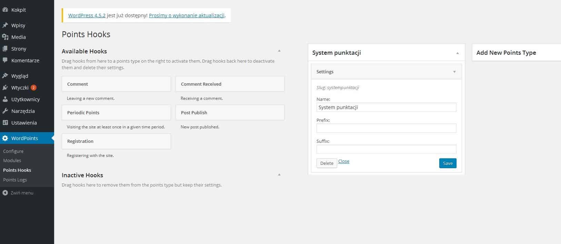Select the Comment Received hook box

pos(230,84)
